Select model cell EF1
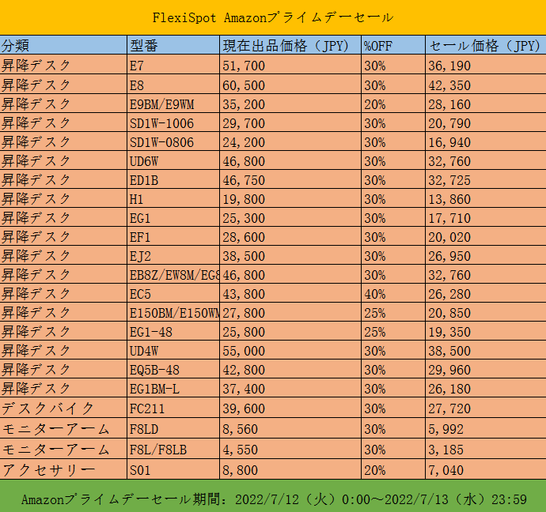 point(173,236)
